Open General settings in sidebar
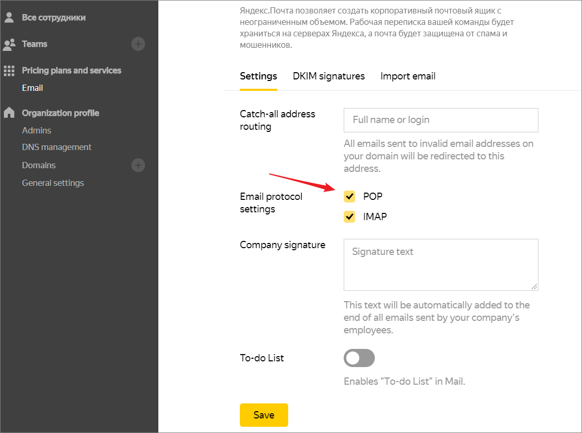This screenshot has width=582, height=433. 53,183
